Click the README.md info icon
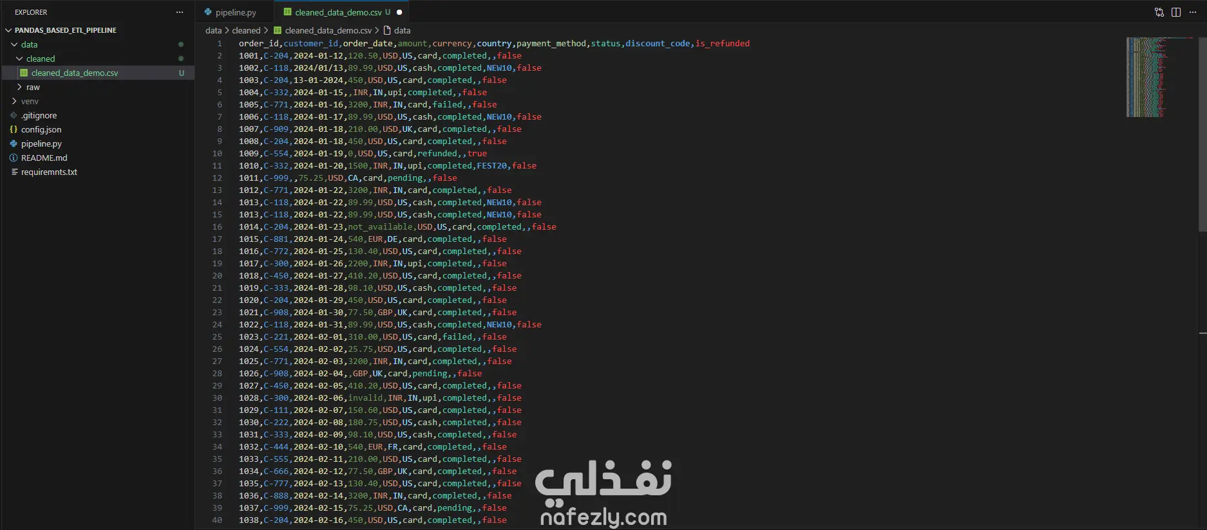The image size is (1207, 530). click(14, 158)
